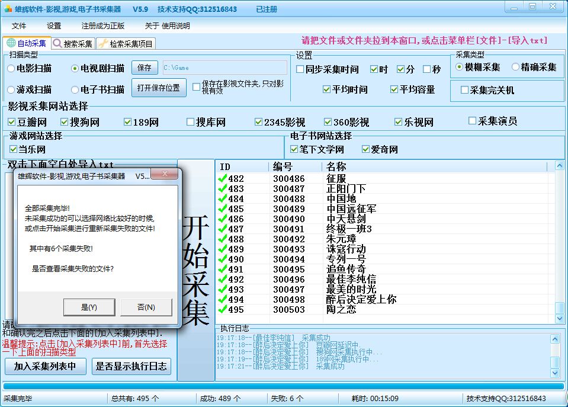Click the app icon in the title bar
Image resolution: width=568 pixels, height=407 pixels.
pos(8,9)
